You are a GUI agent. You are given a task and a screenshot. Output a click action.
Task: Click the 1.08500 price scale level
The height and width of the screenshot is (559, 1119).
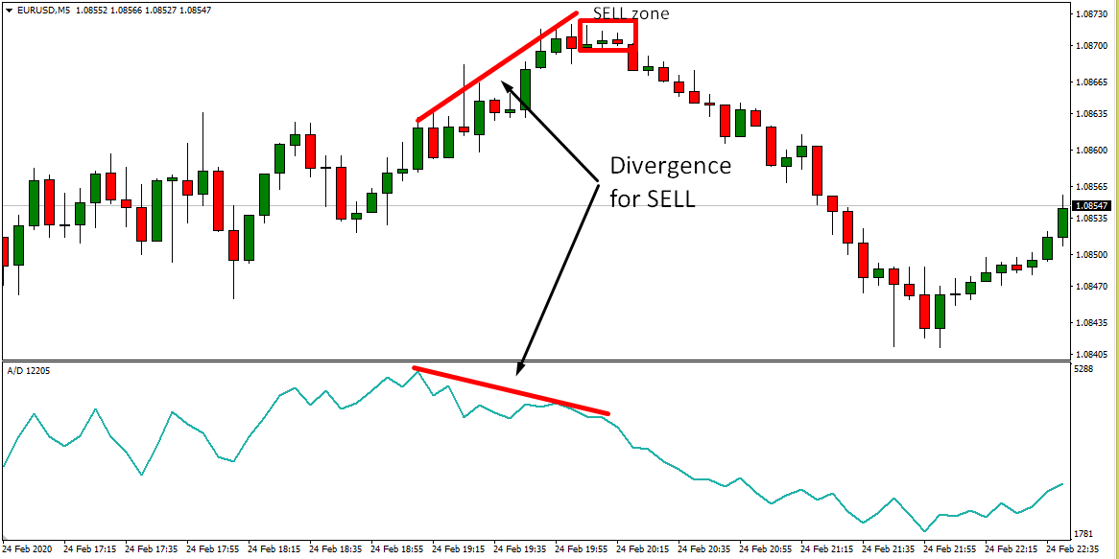tap(1093, 255)
